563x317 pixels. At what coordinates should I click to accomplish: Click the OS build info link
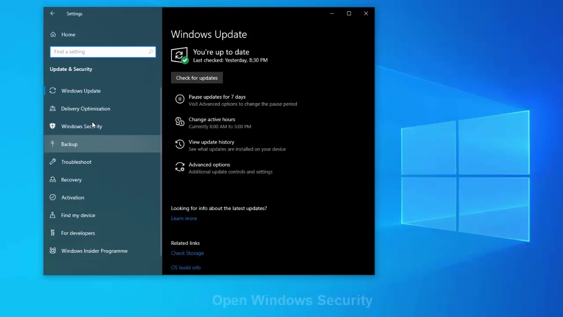tap(186, 268)
